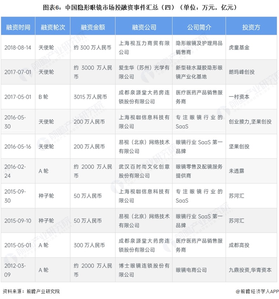
Task: Click 约 300 万人民币 amount cell
Action: coord(93,48)
